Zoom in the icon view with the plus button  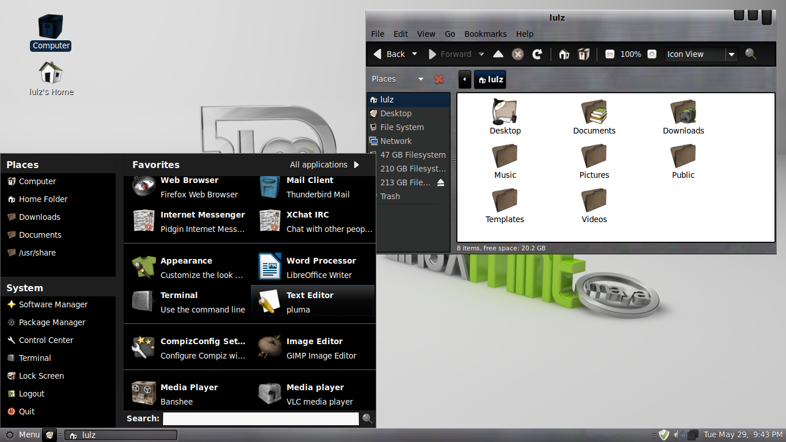(x=652, y=54)
